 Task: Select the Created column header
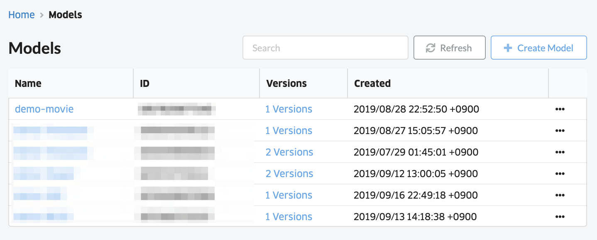coord(372,84)
